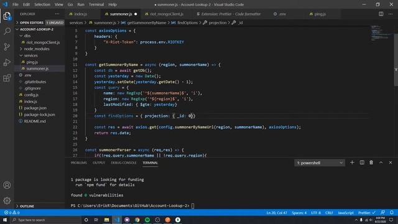Open the Help menu
The height and width of the screenshot is (224, 398).
tap(113, 4)
